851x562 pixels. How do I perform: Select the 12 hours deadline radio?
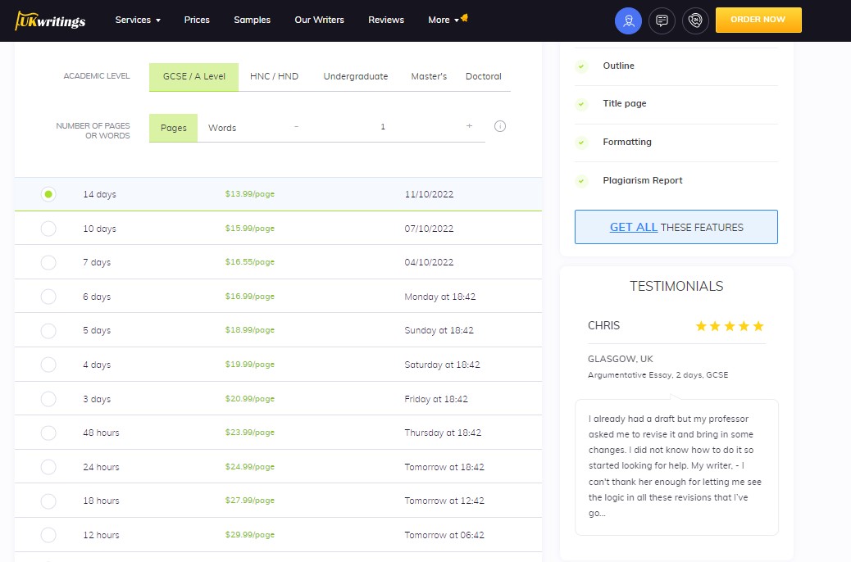[48, 535]
